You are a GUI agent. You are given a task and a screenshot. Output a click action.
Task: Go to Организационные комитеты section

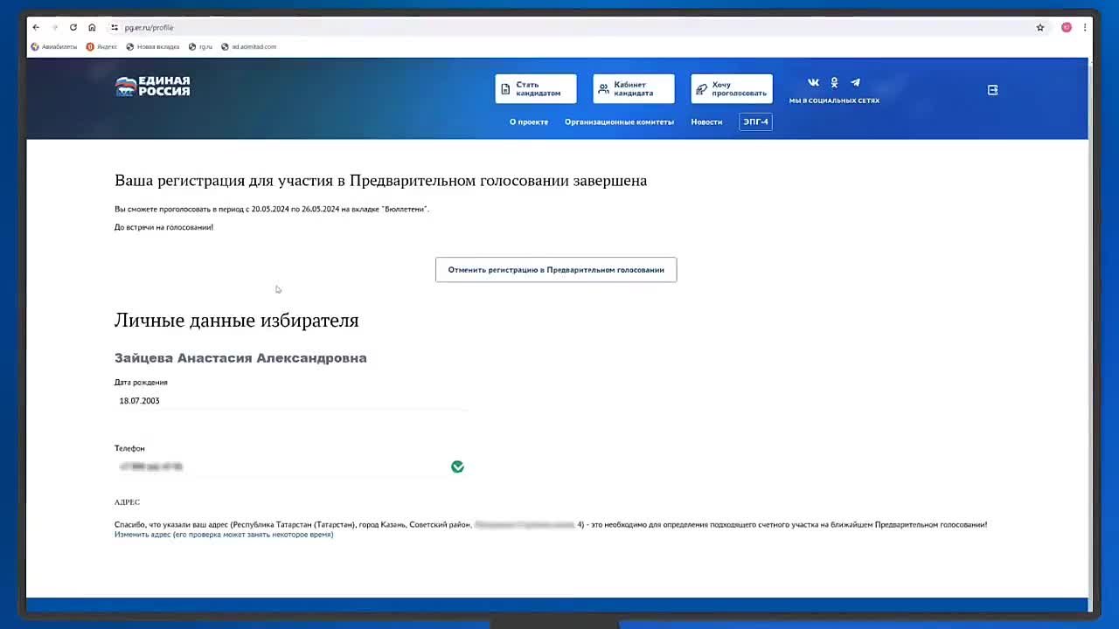coord(619,122)
